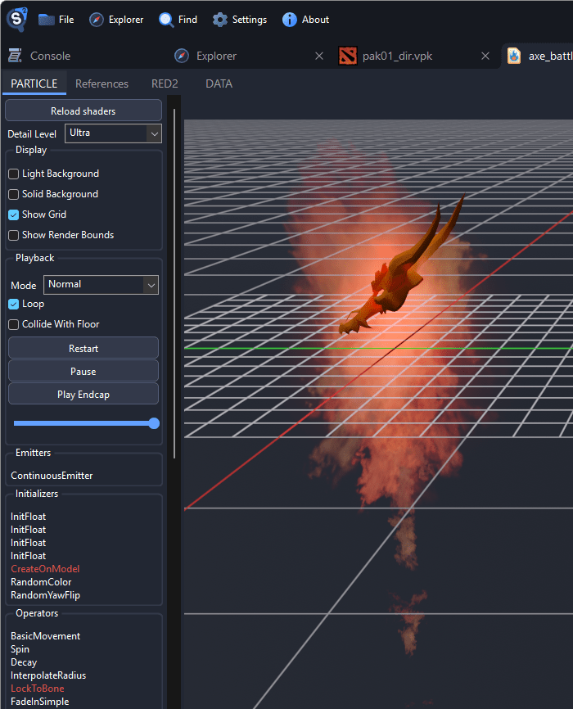Screen dimensions: 573x709
Task: Open the File menu
Action: coord(56,20)
